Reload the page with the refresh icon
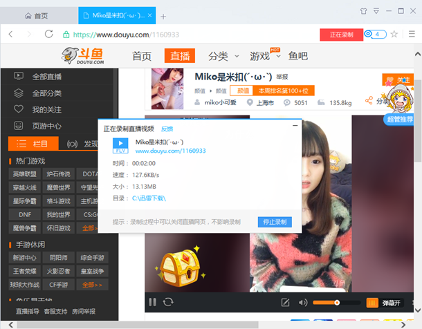Screen dimensions: 422x329 point(48,34)
